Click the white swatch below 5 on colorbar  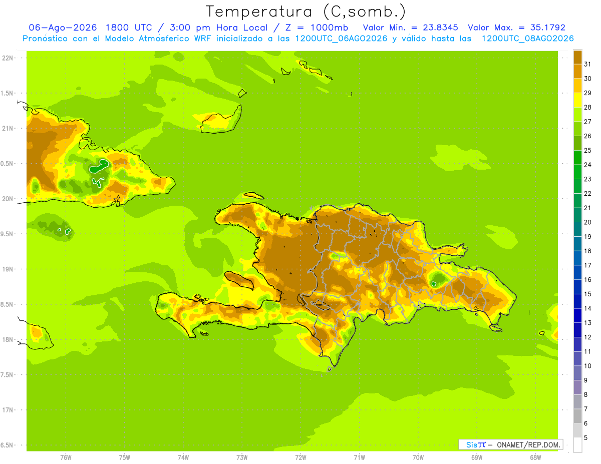577,445
